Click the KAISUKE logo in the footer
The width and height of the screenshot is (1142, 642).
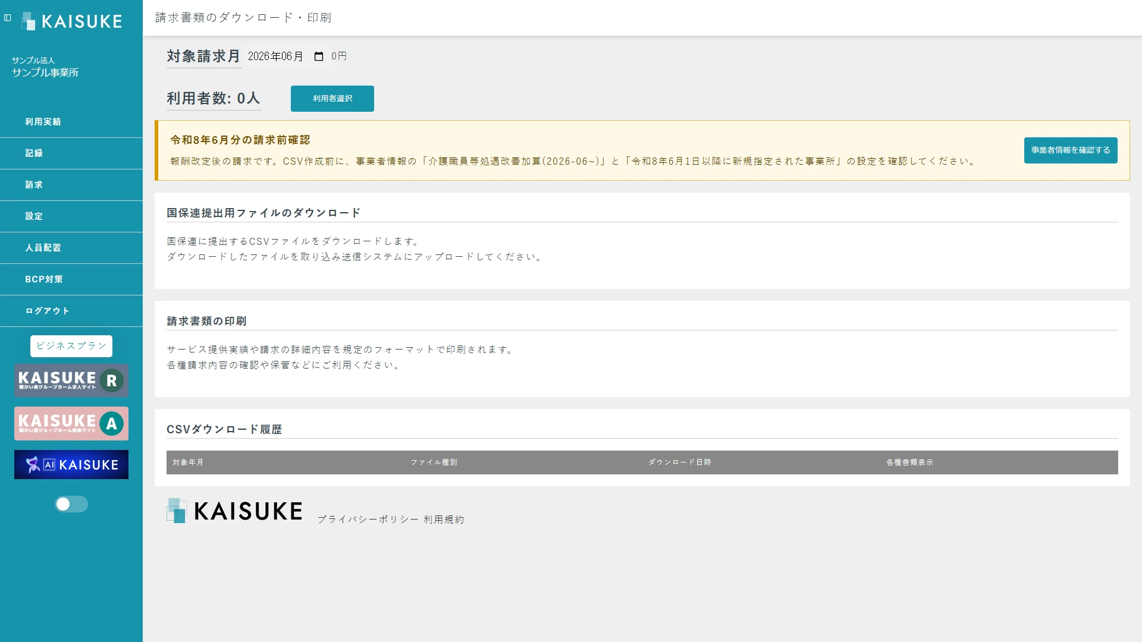tap(234, 511)
